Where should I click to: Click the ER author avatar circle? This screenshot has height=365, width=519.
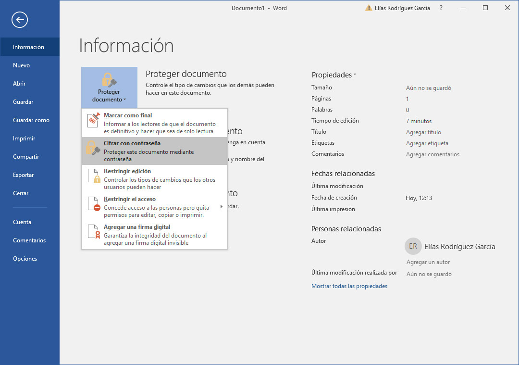click(x=413, y=246)
